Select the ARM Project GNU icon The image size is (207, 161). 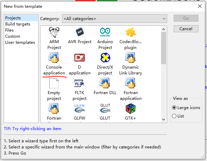(x=54, y=32)
